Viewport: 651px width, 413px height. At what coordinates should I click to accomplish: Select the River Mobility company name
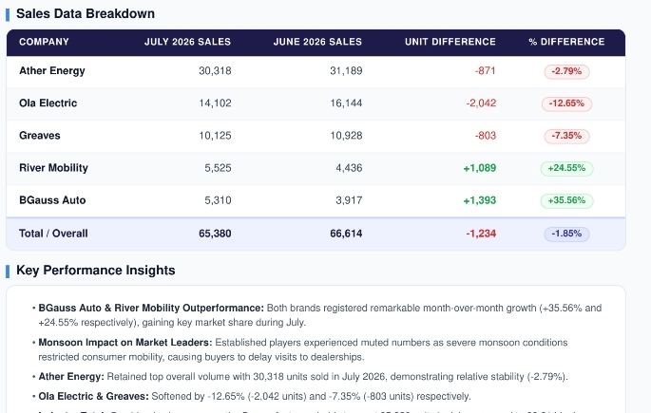(53, 168)
